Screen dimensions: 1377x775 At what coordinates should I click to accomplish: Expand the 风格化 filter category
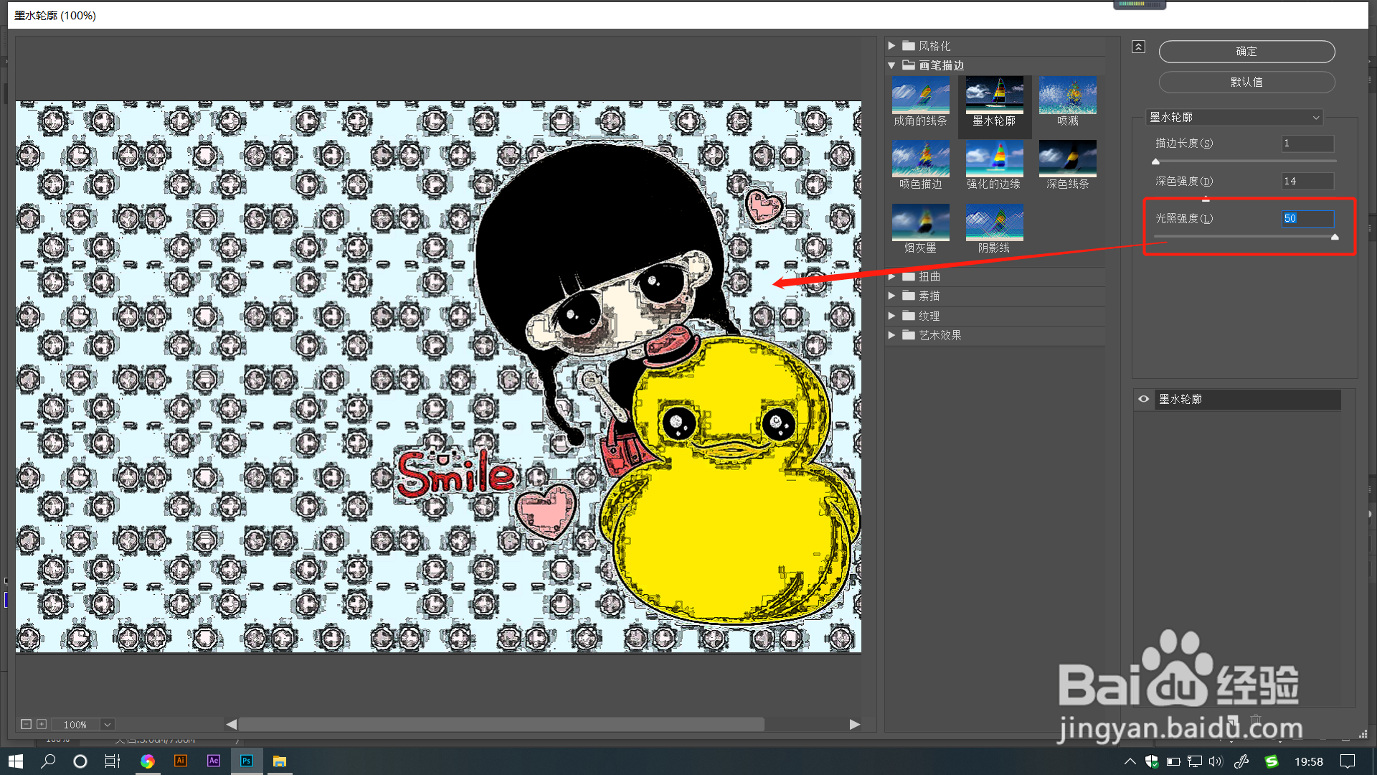891,46
